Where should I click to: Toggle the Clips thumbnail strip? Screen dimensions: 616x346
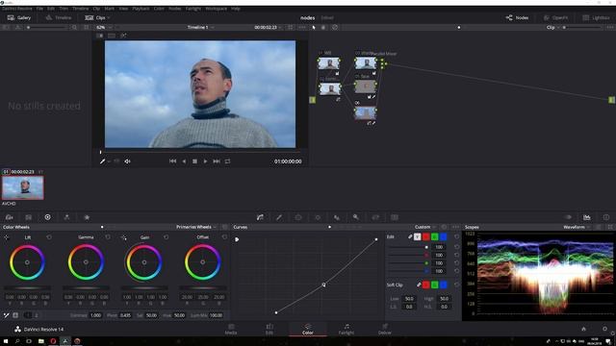(95, 17)
